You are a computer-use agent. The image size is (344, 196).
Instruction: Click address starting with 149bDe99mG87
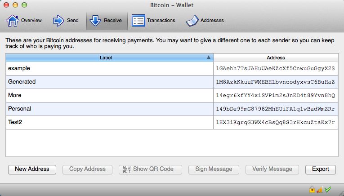[x=275, y=109]
